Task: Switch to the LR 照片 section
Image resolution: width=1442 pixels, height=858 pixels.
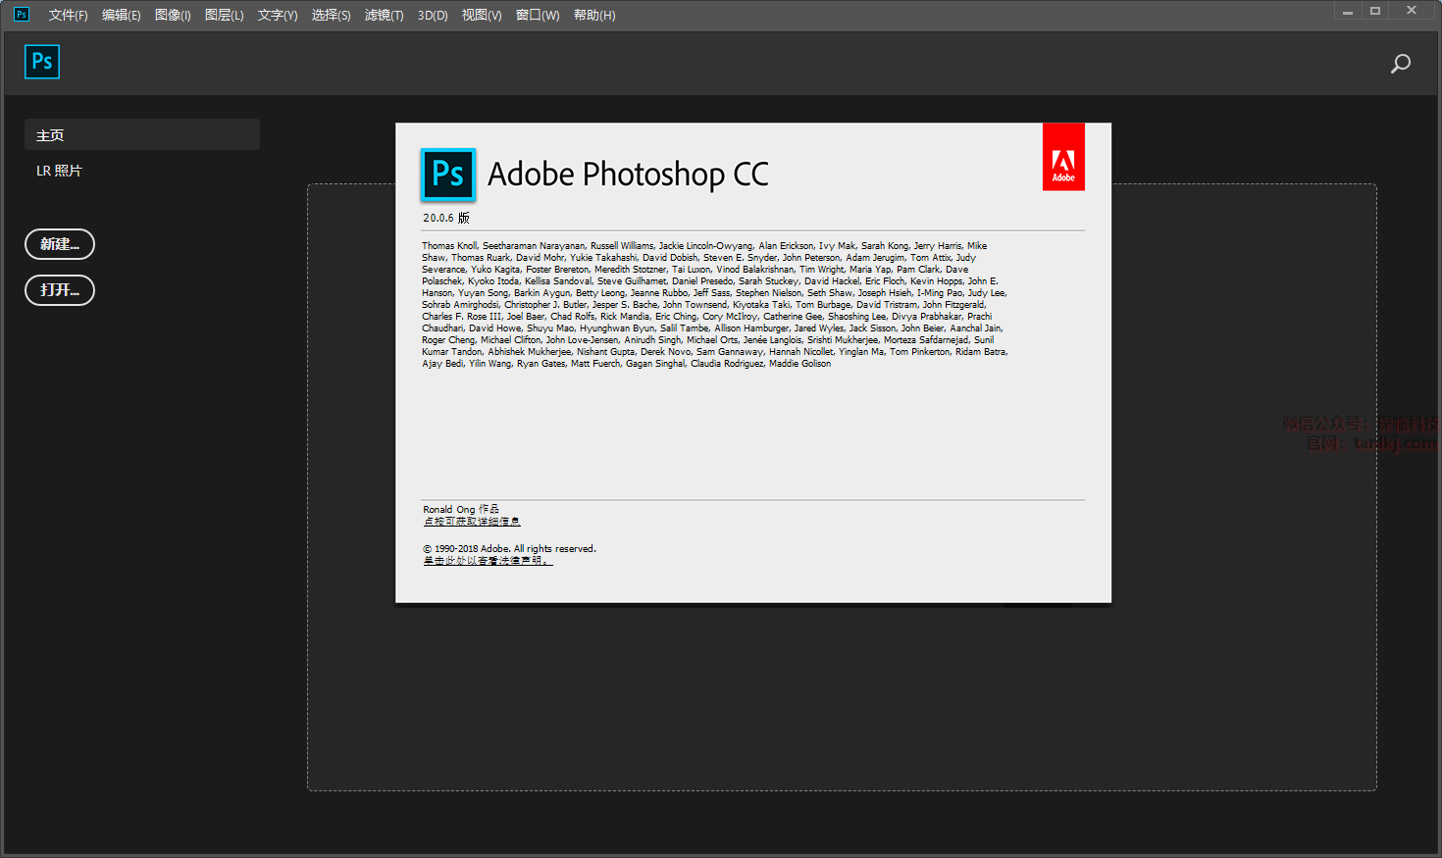Action: [59, 171]
